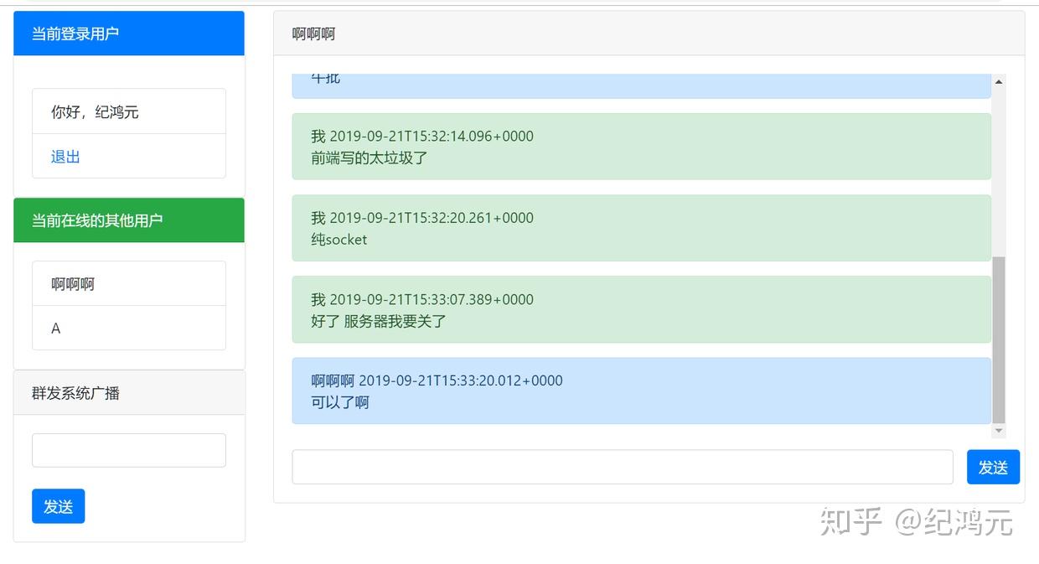Click timestamp 2019-09-21T15:32:14.096+0000
The image size is (1039, 564).
432,136
